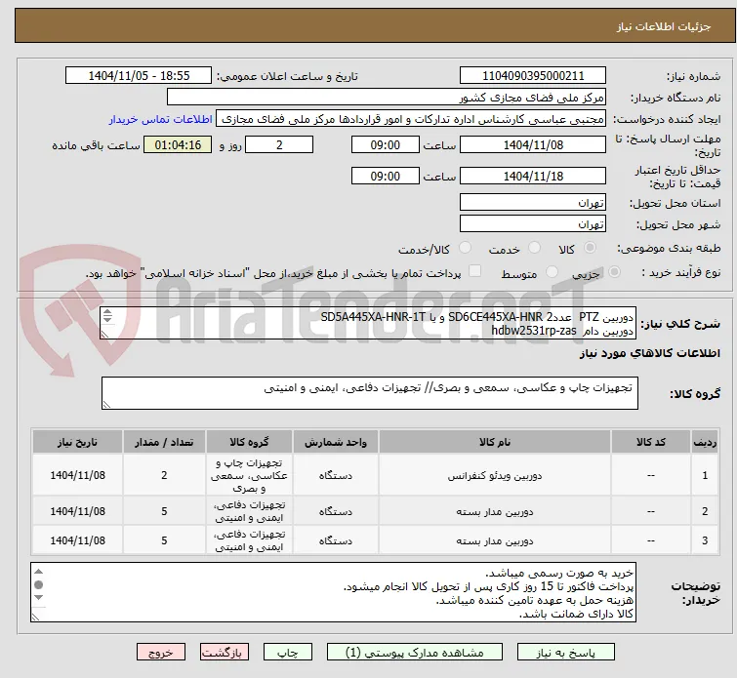Open اطلاعات تماس خریدار link
The width and height of the screenshot is (737, 678).
click(x=161, y=119)
